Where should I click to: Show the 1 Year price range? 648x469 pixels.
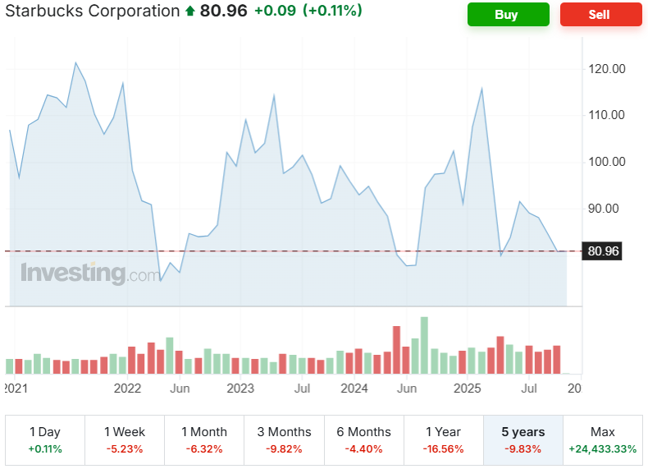tap(444, 439)
